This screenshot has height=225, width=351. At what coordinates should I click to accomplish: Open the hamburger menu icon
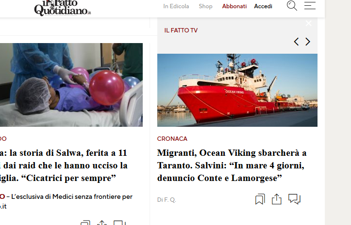(x=310, y=6)
